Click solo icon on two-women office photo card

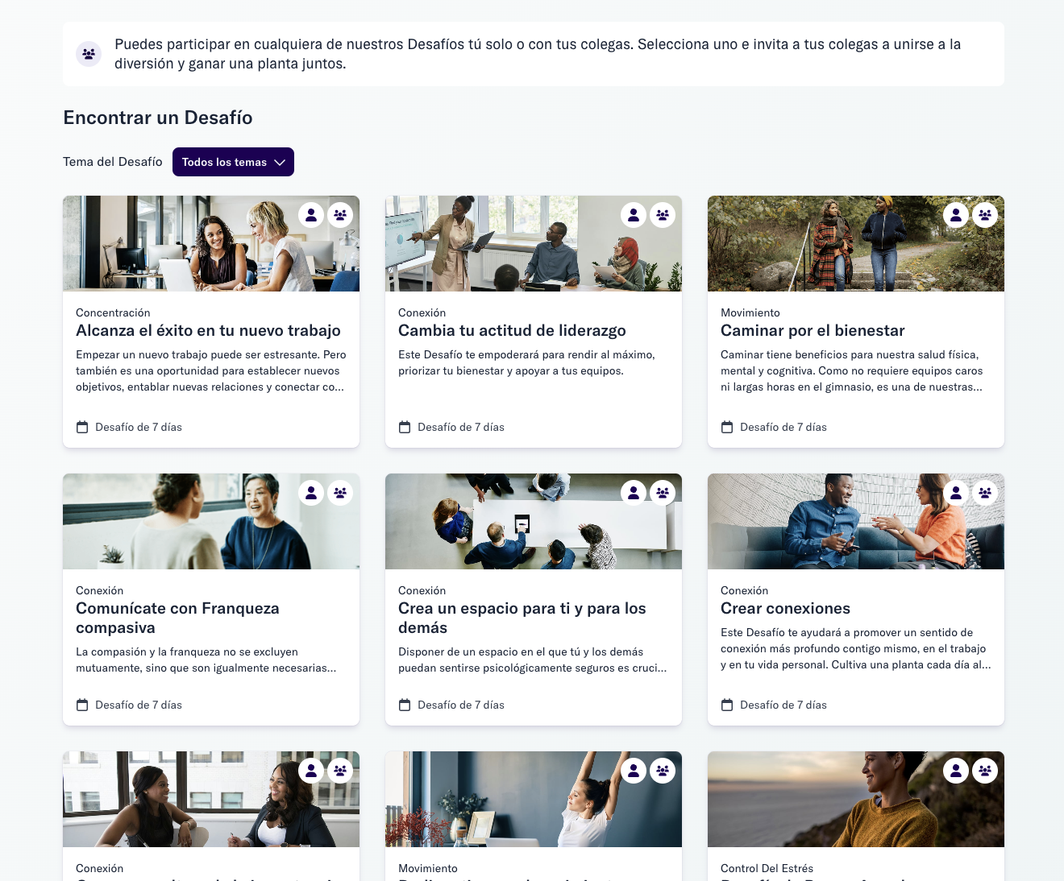(311, 771)
